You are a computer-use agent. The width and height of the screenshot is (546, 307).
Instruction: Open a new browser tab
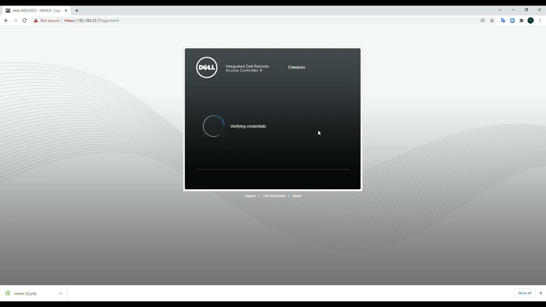point(77,10)
